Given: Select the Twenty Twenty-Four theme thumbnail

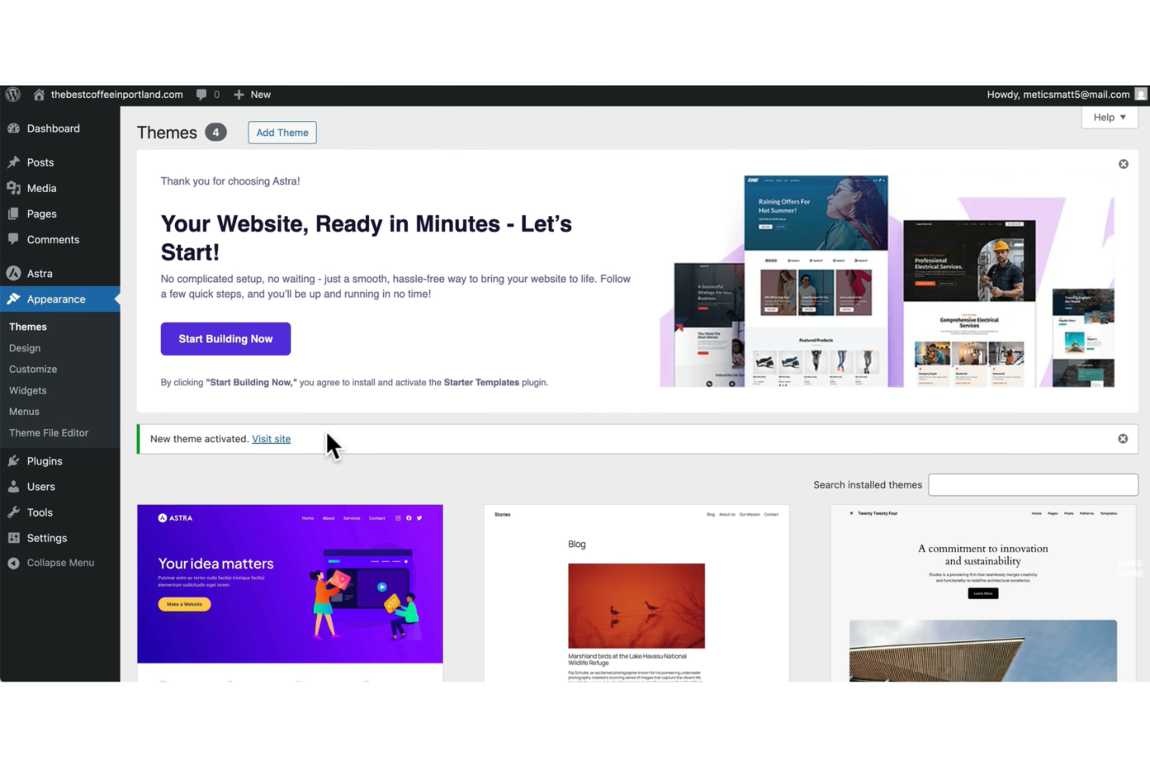Looking at the screenshot, I should click(983, 593).
